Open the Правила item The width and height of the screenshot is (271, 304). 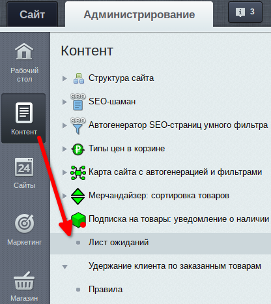tap(106, 290)
